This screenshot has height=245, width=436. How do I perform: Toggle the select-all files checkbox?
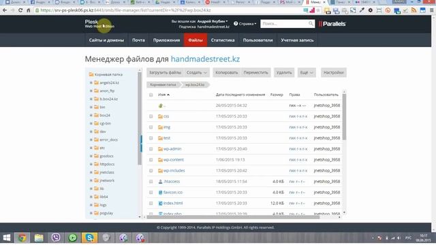click(x=151, y=95)
